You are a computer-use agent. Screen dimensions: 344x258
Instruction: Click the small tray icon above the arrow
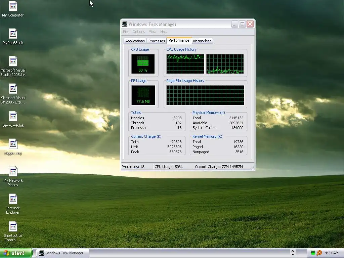click(293, 251)
